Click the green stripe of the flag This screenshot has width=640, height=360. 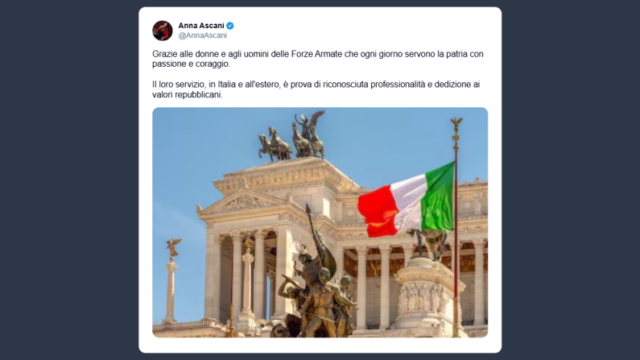coord(439,198)
